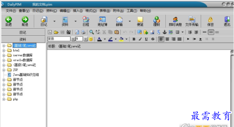Click the open folder icon
The height and width of the screenshot is (127, 234).
point(56,32)
